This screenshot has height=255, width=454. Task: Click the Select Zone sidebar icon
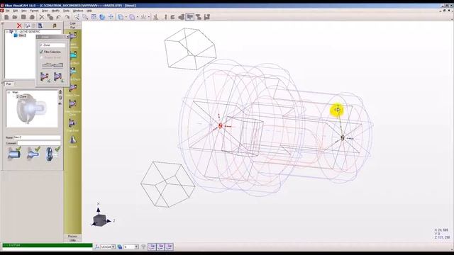(72, 88)
